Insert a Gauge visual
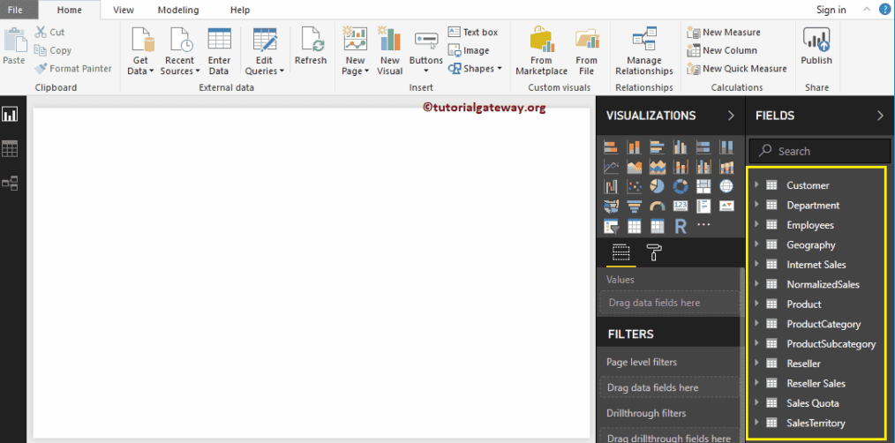Screen dimensions: 895x443 pos(657,206)
